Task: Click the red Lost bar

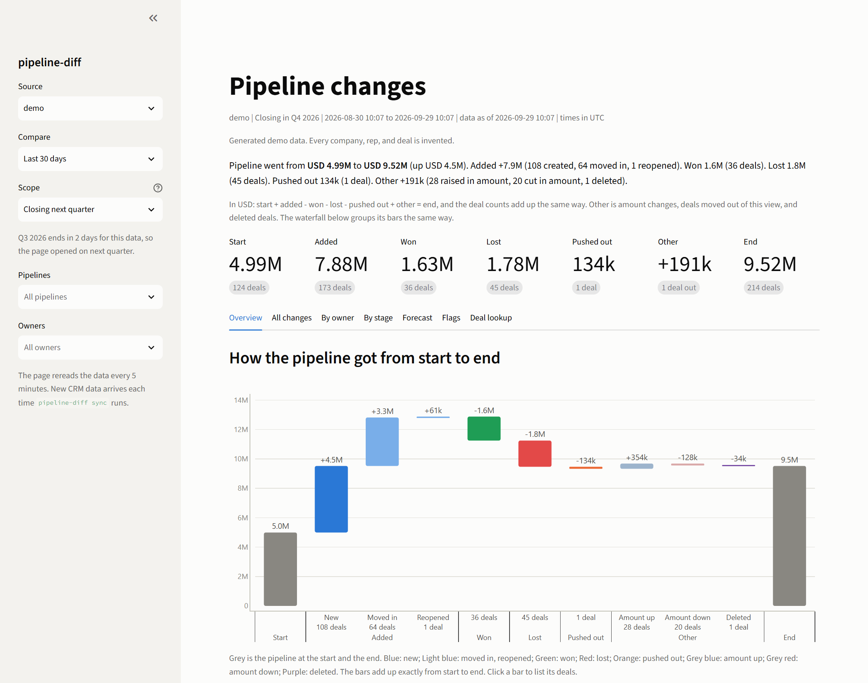Action: coord(535,454)
